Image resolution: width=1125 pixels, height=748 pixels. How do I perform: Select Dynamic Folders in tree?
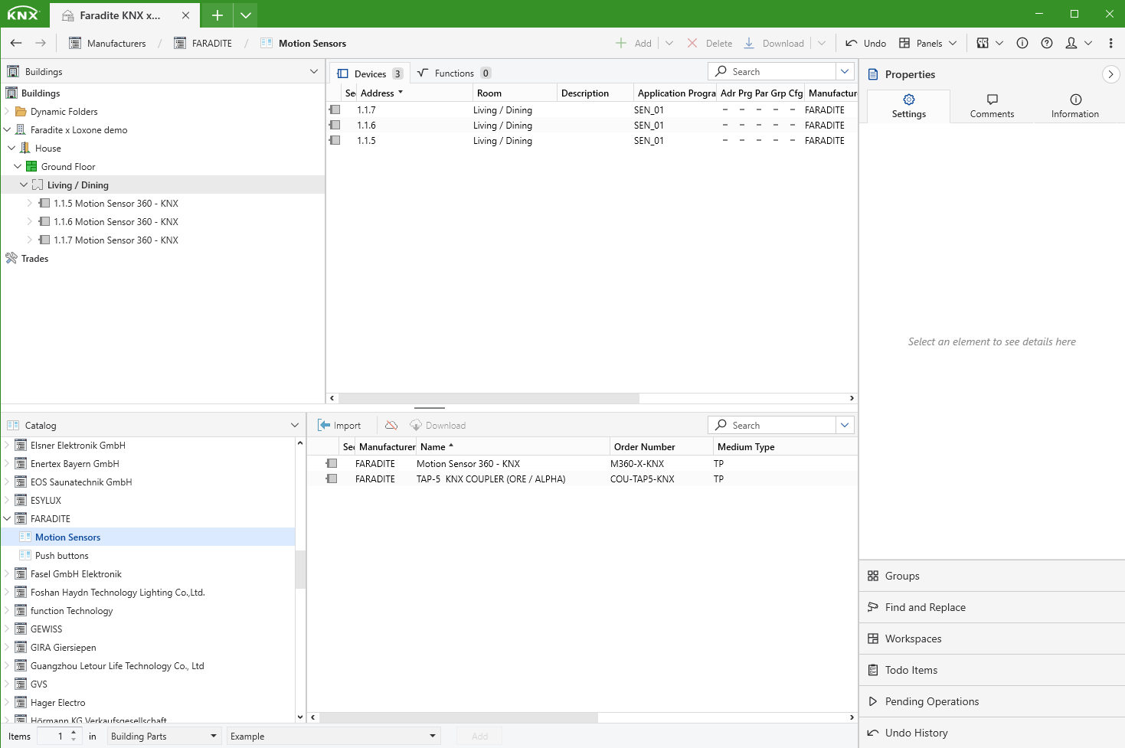[x=64, y=111]
